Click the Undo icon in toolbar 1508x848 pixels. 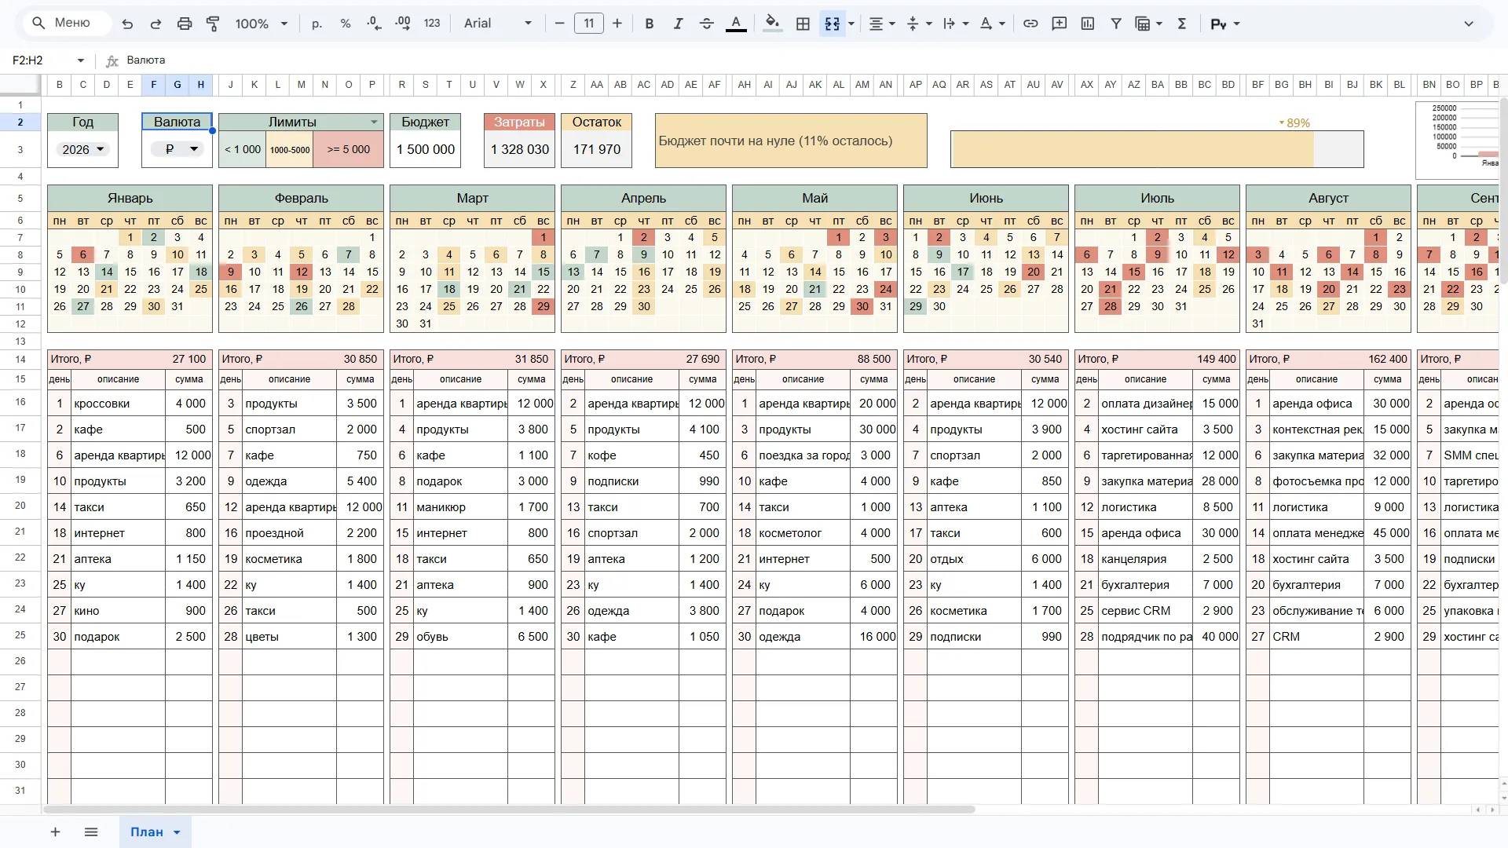coord(127,24)
